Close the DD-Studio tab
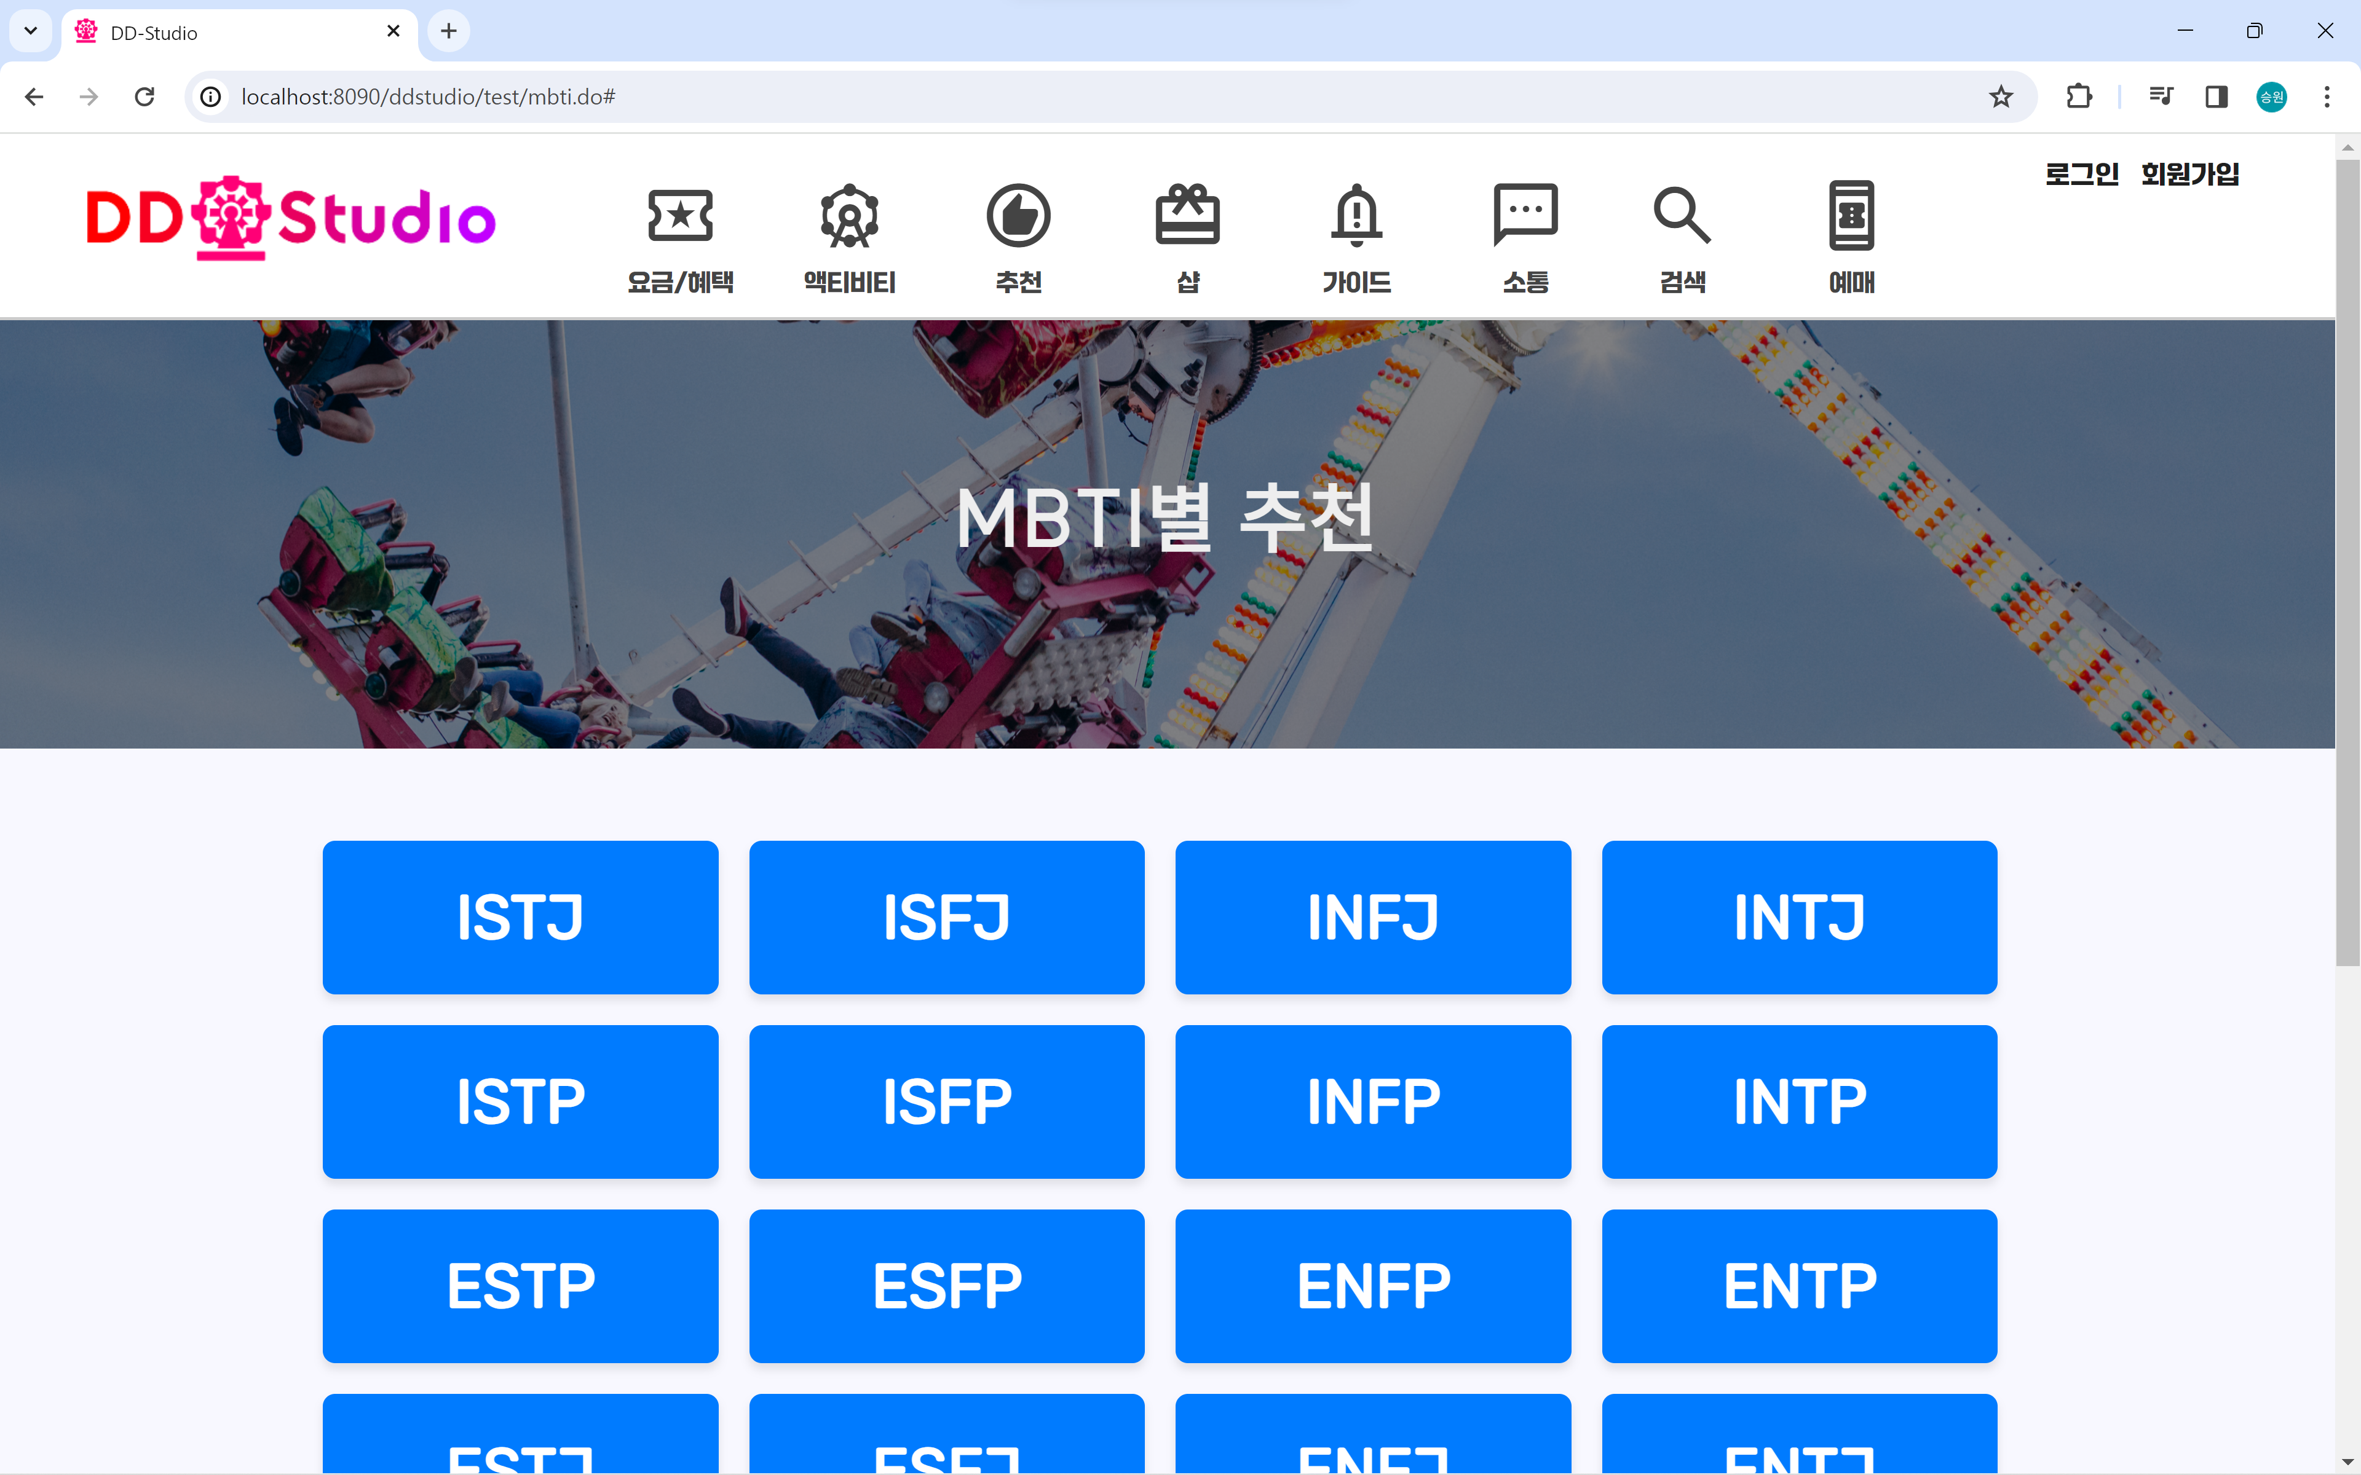 point(393,31)
